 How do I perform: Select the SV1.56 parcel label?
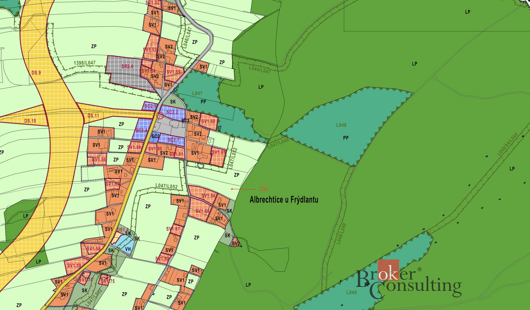(x=99, y=160)
